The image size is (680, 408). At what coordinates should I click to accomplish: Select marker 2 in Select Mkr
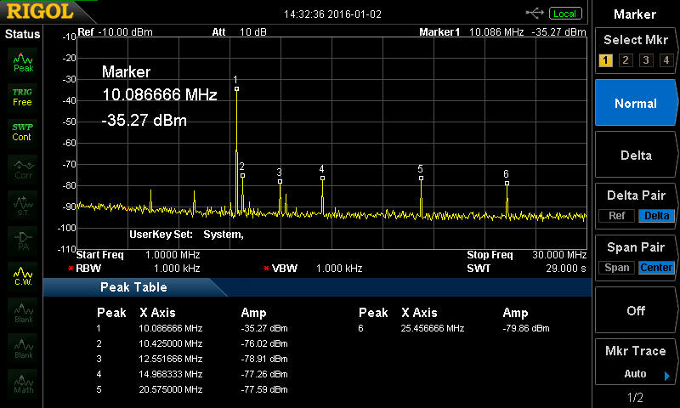625,60
